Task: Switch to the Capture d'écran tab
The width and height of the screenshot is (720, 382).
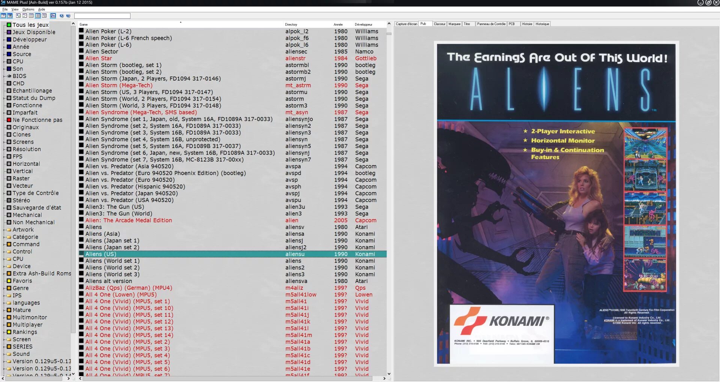Action: [x=406, y=24]
